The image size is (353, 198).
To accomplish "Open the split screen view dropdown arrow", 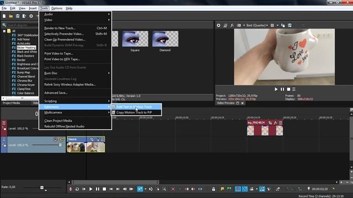I will tap(244, 25).
